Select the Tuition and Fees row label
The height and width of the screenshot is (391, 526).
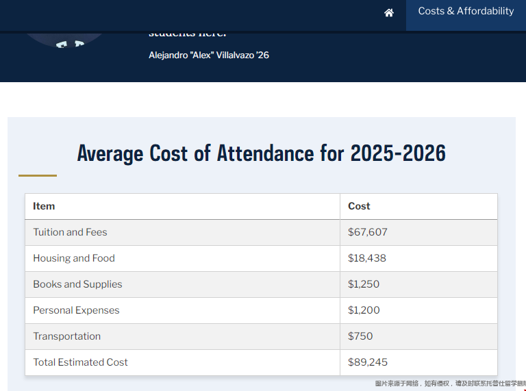tap(70, 232)
